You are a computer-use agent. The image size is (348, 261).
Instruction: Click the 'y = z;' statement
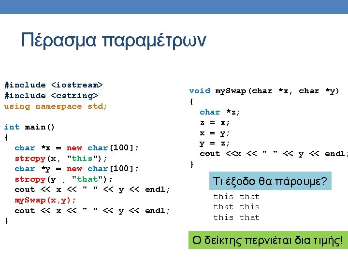[215, 144]
